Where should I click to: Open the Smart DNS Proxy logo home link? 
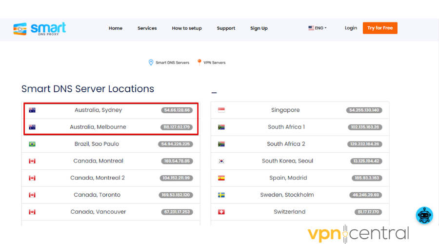tap(40, 29)
